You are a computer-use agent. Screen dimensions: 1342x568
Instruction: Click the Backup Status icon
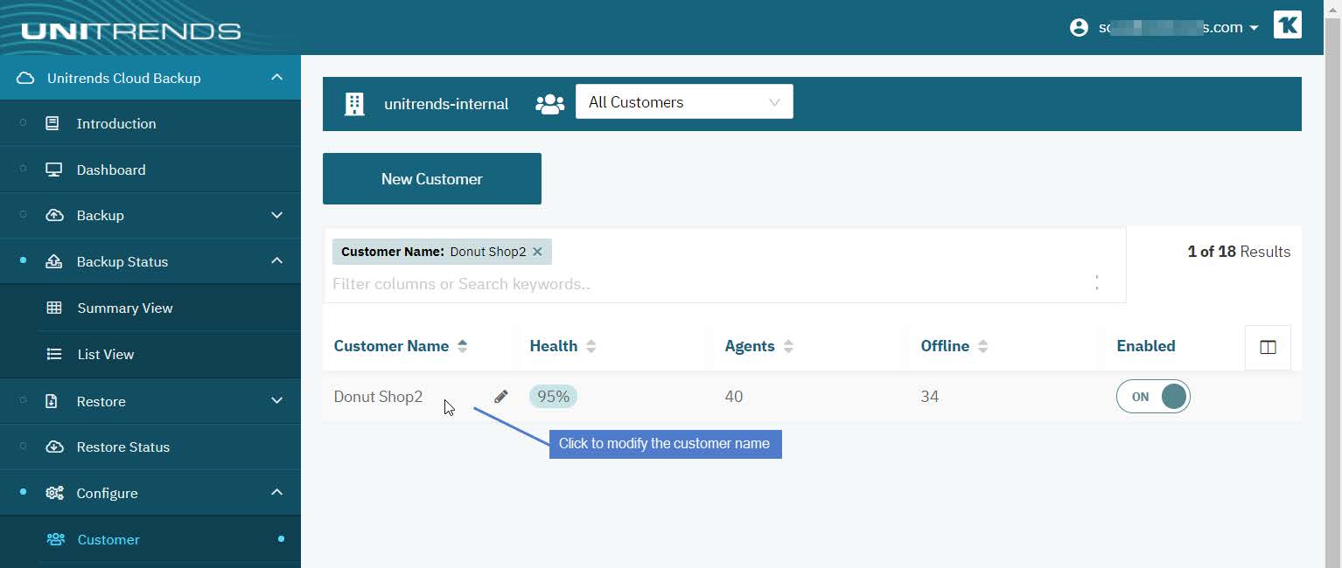click(x=53, y=261)
